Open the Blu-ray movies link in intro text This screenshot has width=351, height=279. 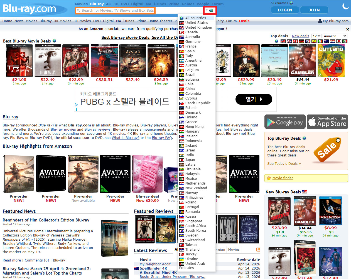click(x=63, y=129)
